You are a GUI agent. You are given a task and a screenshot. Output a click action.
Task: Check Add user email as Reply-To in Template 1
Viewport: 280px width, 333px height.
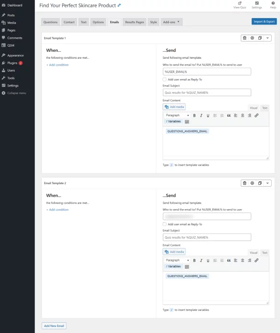click(x=165, y=80)
